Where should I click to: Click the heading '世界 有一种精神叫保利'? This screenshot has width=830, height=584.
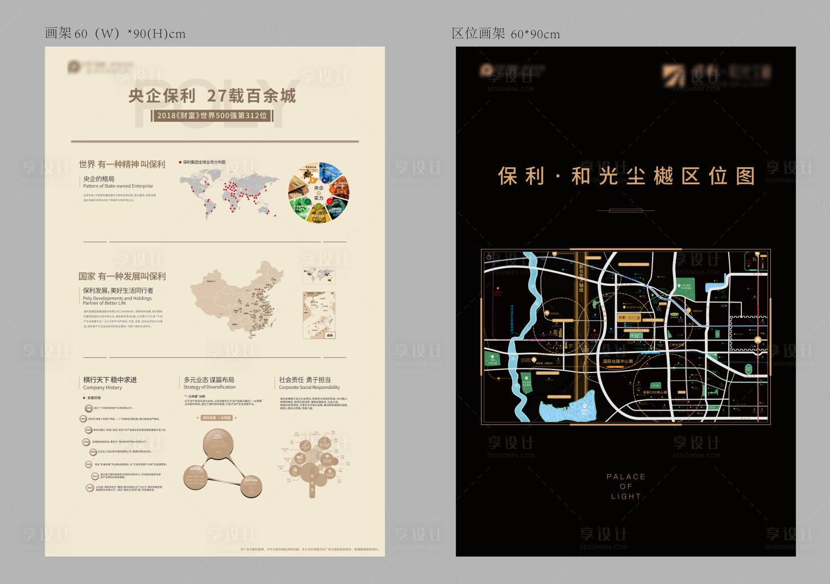pos(122,164)
